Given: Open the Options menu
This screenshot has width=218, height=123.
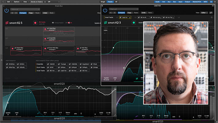Looking at the screenshot, I should point(16,2).
